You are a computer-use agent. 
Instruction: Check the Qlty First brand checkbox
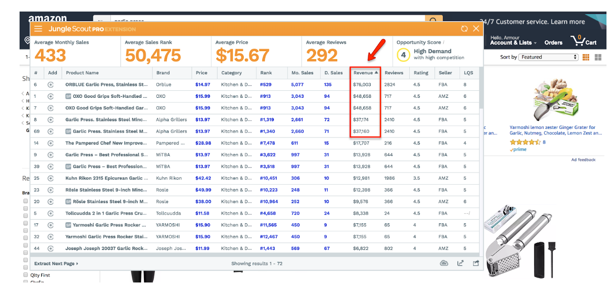(26, 275)
